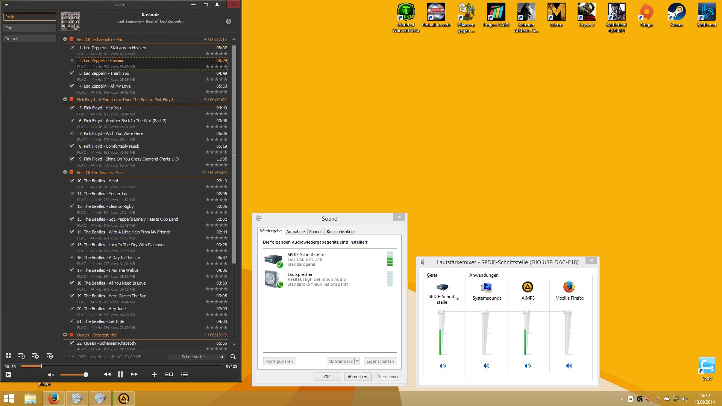Uncheck Led Zeppelin - Stairway to Heaven

pos(72,47)
